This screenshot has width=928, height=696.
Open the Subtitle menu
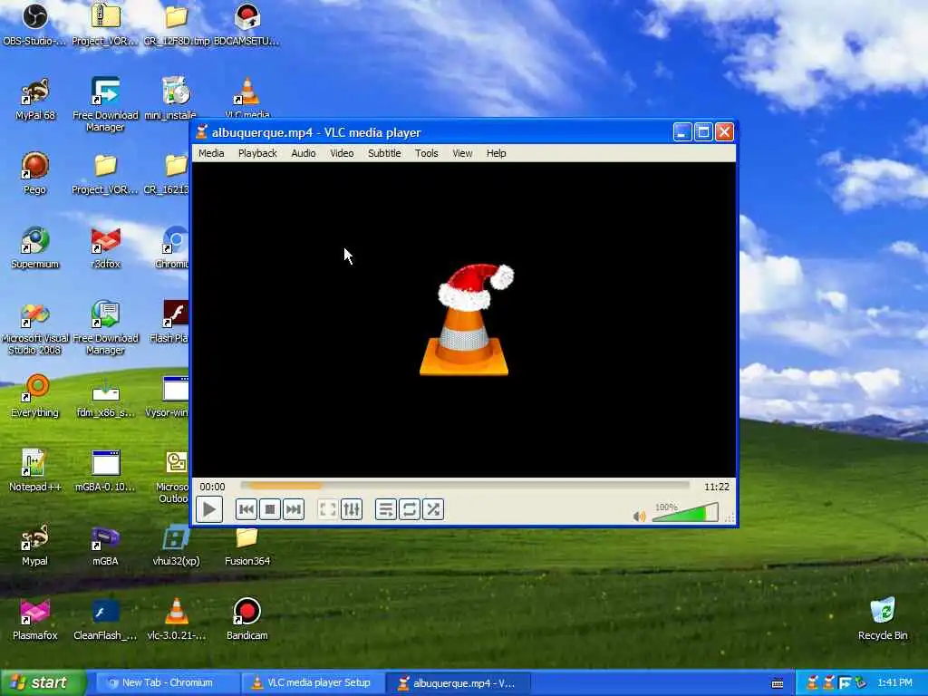pos(384,153)
